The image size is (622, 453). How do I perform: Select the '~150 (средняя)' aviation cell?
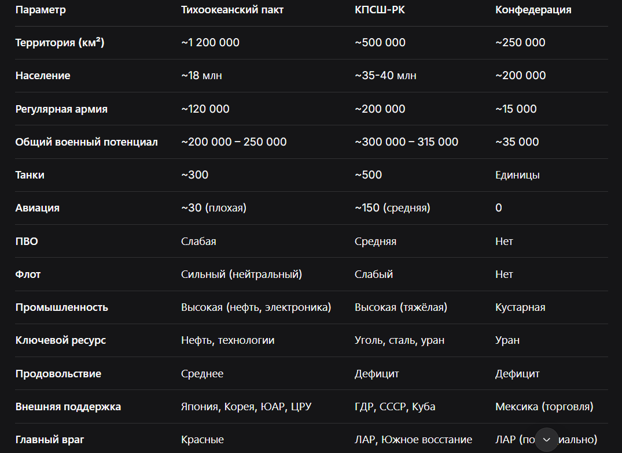(392, 208)
